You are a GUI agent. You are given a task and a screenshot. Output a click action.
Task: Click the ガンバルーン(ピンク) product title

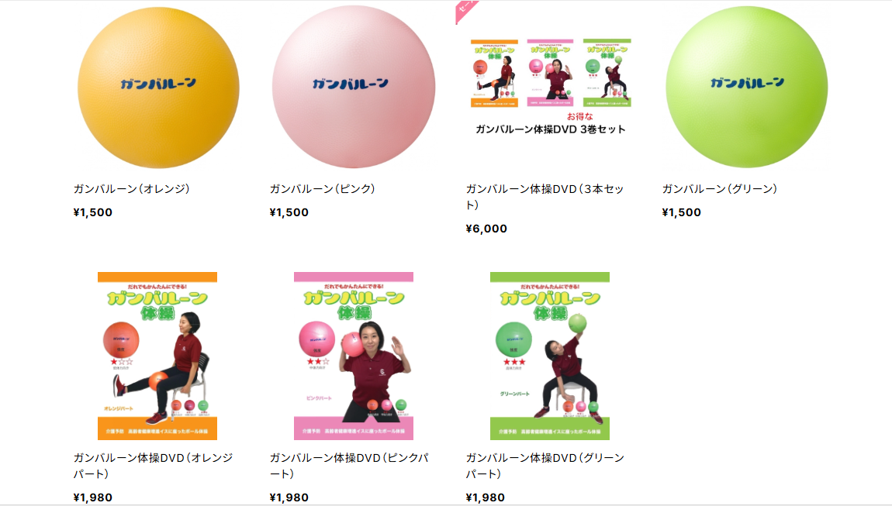[x=322, y=189]
